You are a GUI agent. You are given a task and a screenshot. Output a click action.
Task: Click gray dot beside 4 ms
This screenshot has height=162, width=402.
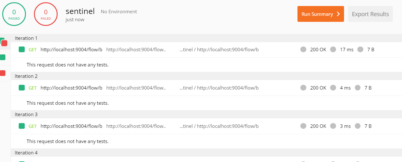pos(333,88)
